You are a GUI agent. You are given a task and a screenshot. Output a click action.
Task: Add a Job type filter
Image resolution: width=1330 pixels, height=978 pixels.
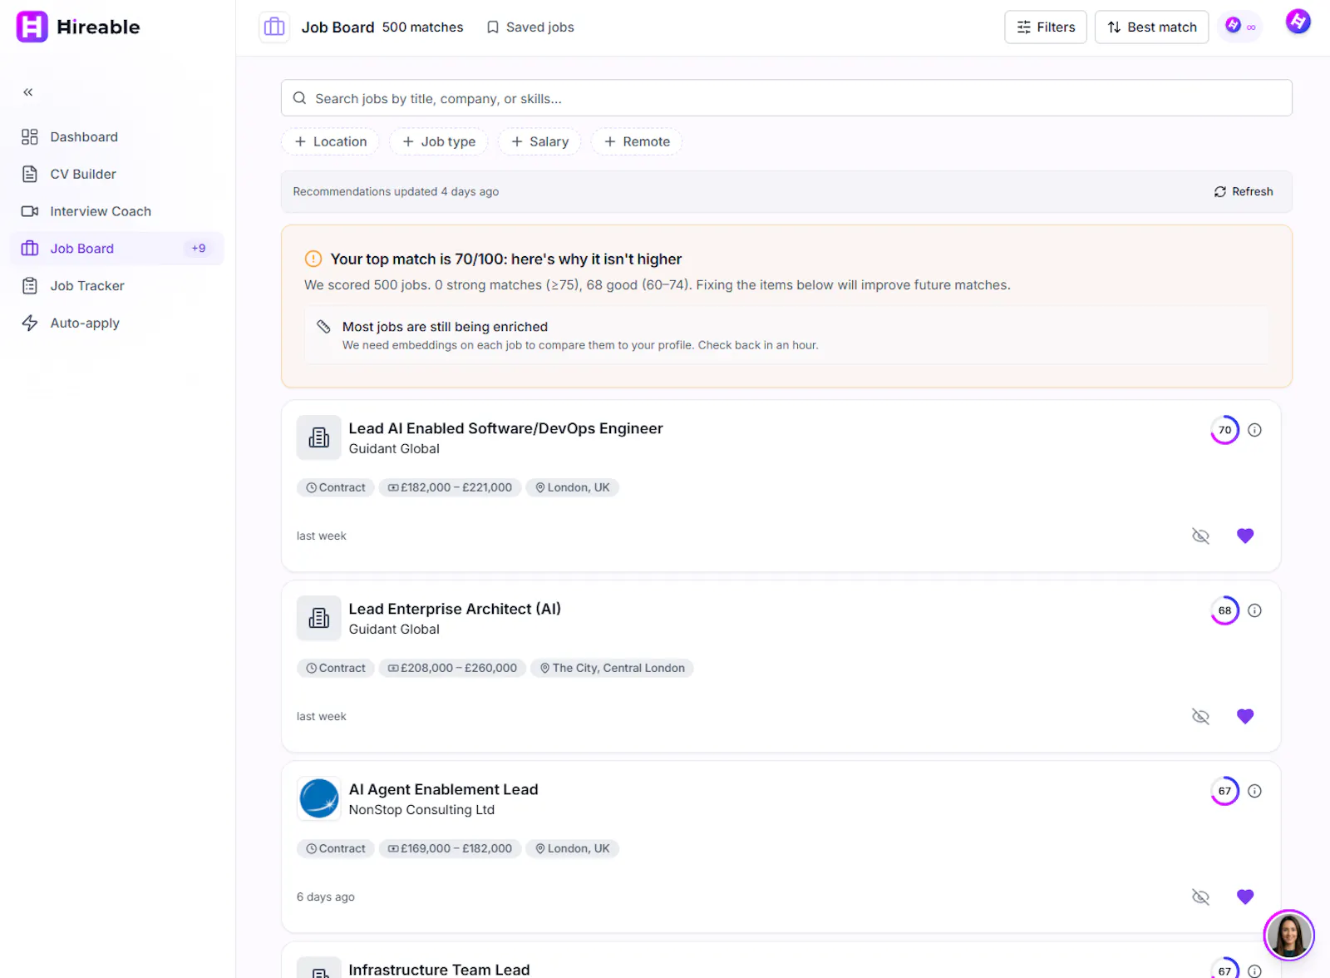coord(439,141)
